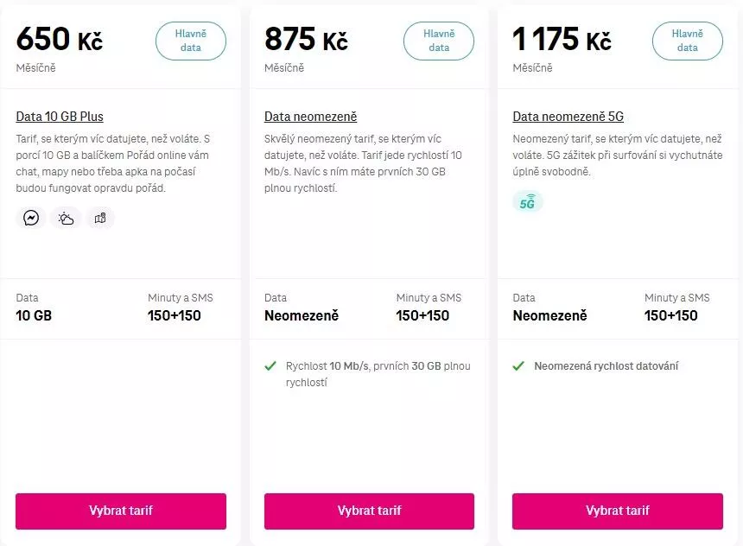This screenshot has width=743, height=546.
Task: Select tariff for 1 175 Kč plan
Action: tap(618, 511)
